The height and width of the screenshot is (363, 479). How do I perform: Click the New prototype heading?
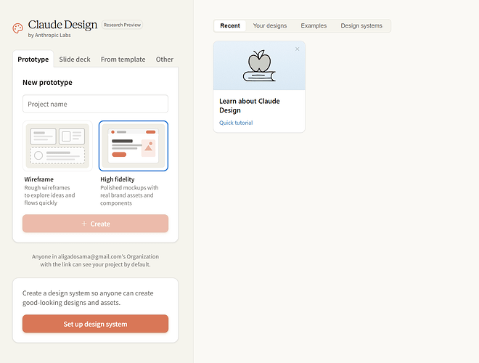(47, 83)
